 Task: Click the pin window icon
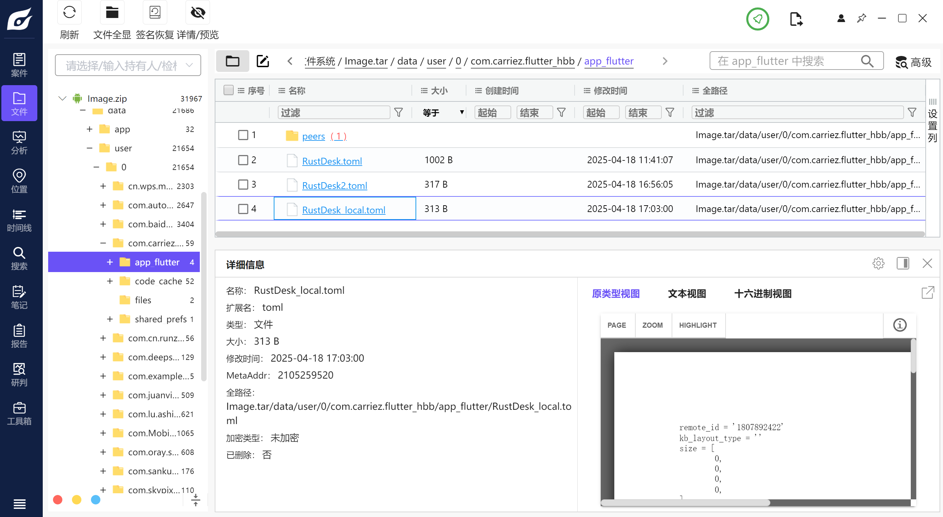[861, 18]
